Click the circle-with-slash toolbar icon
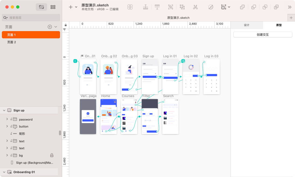The width and height of the screenshot is (295, 177). pyautogui.click(x=211, y=7)
